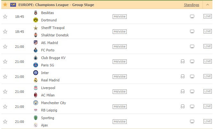Click headphones icon for Manchester City match

182,106
